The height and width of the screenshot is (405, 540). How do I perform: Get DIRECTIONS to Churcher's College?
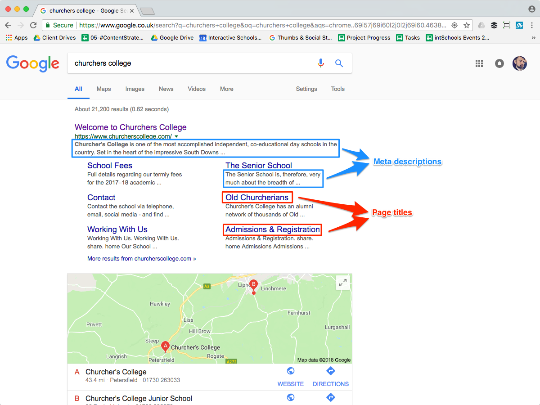click(x=331, y=377)
